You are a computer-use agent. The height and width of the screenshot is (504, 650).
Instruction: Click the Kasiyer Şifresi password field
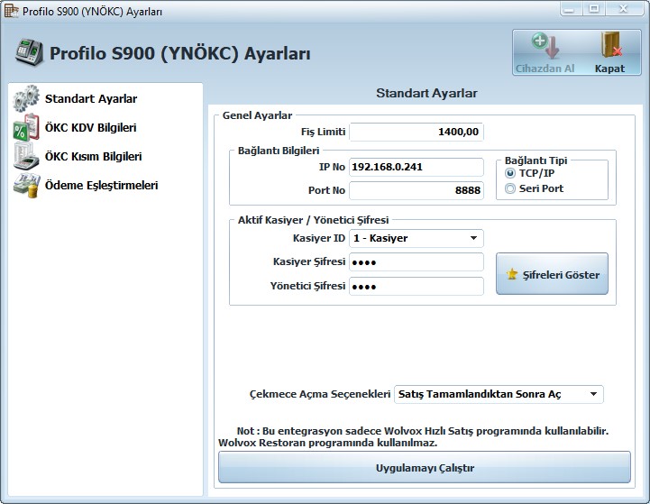tap(417, 262)
